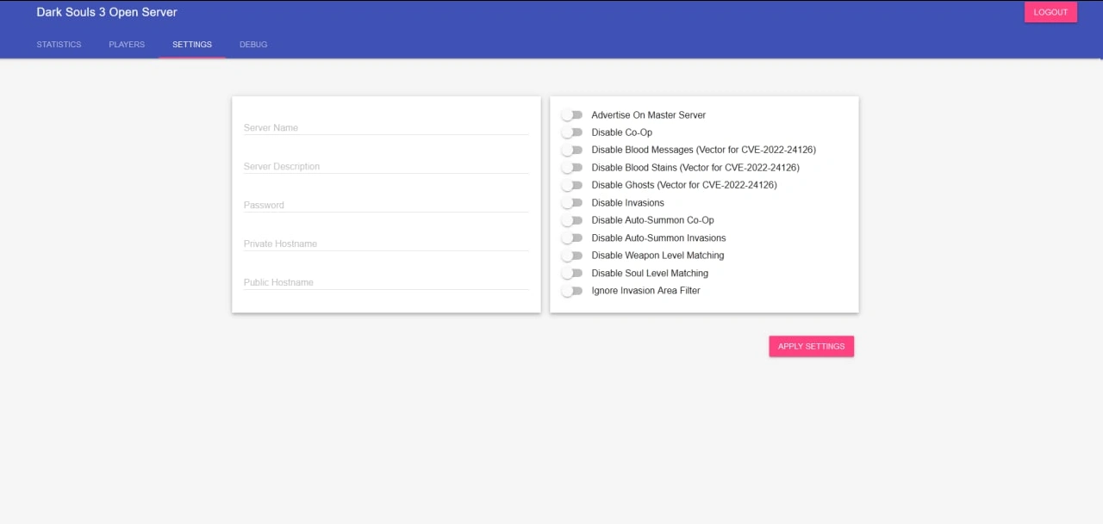The image size is (1103, 524).
Task: Toggle Disable Auto-Summon Co-Op
Action: 572,220
